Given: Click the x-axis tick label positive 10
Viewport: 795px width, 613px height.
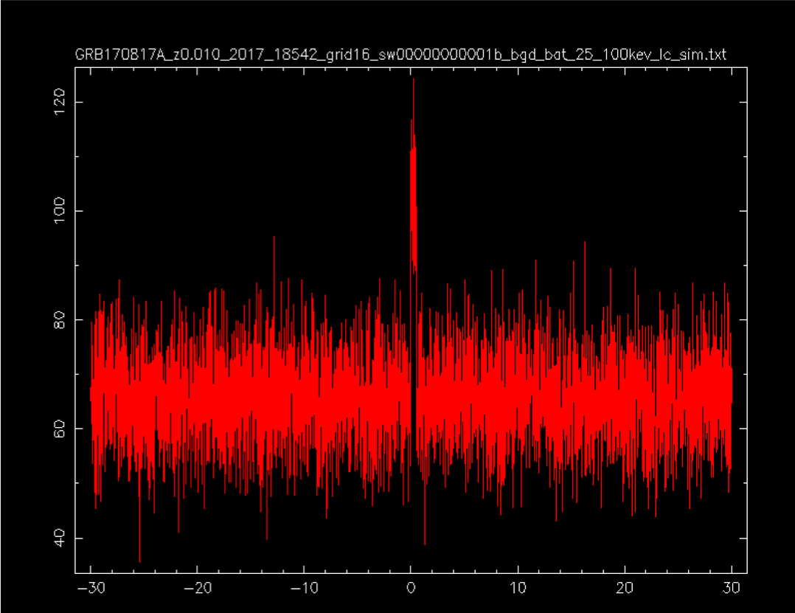Looking at the screenshot, I should [518, 588].
